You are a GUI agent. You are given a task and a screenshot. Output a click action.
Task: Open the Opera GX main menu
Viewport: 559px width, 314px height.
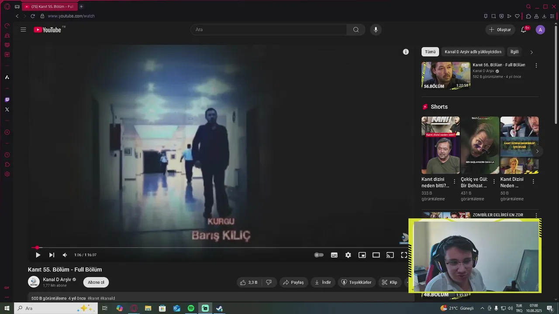tap(7, 7)
